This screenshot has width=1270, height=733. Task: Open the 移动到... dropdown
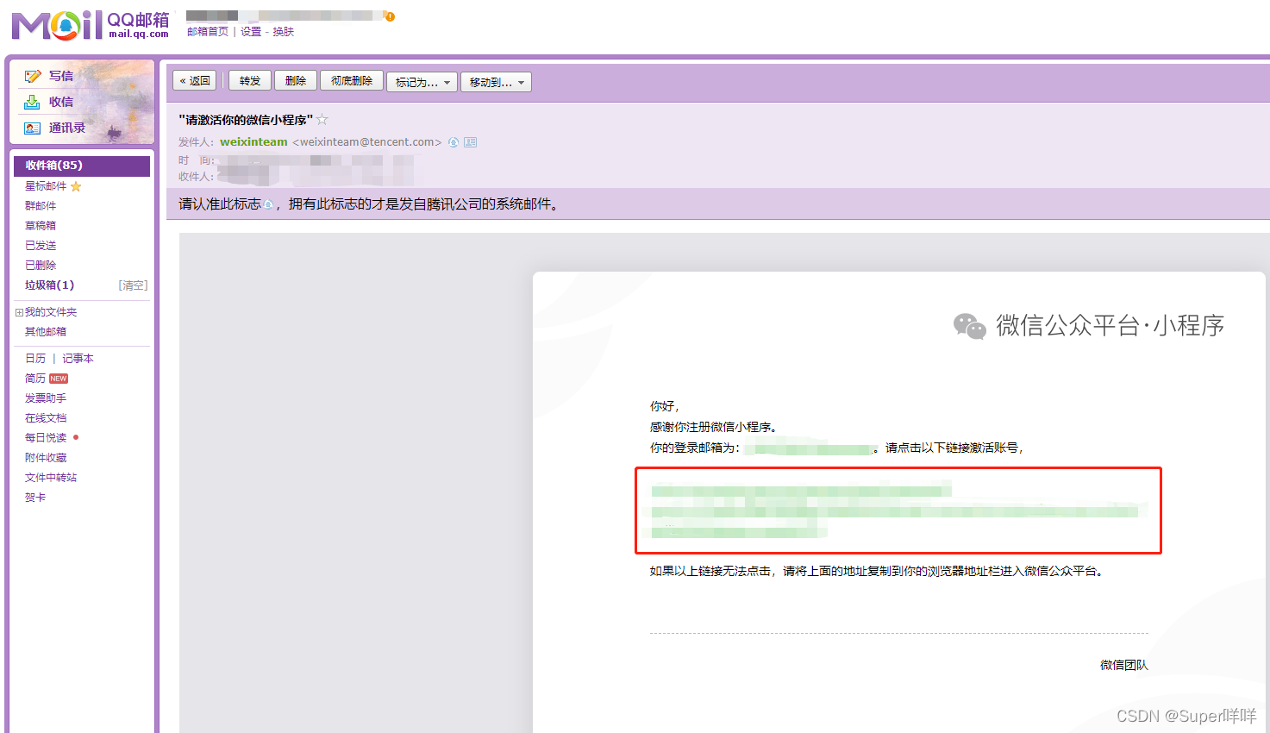(x=496, y=82)
